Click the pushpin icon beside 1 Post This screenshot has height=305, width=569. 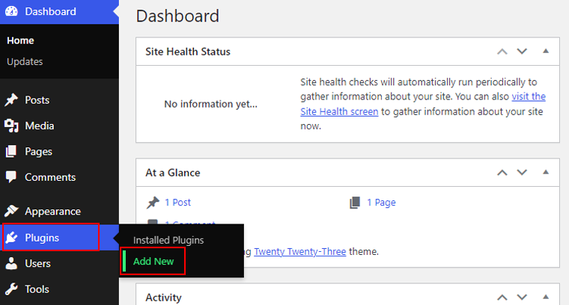tap(153, 203)
